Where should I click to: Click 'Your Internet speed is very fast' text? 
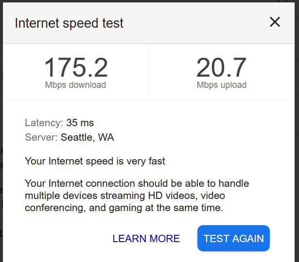point(95,161)
